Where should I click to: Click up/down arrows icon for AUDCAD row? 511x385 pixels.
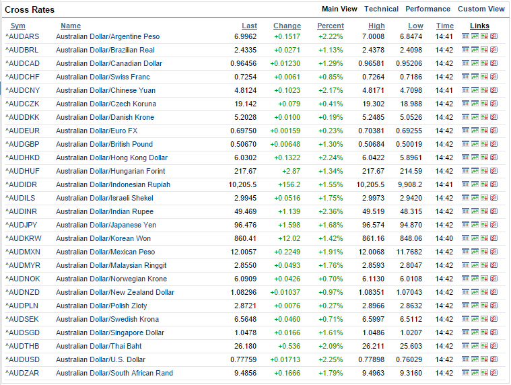coord(484,63)
